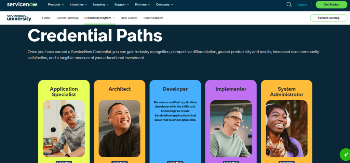Open the Career journeys tab
This screenshot has height=163, width=350.
click(67, 18)
